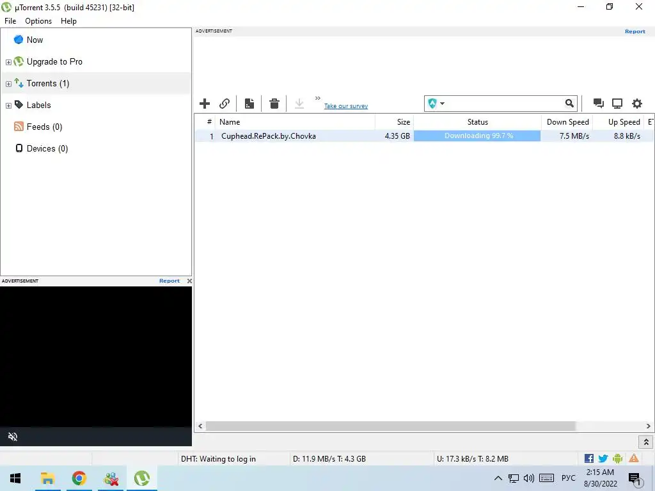655x491 pixels.
Task: Click the Add Torrent plus icon
Action: pyautogui.click(x=205, y=104)
